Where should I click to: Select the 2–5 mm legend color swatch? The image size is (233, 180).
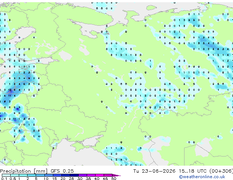click(x=32, y=175)
